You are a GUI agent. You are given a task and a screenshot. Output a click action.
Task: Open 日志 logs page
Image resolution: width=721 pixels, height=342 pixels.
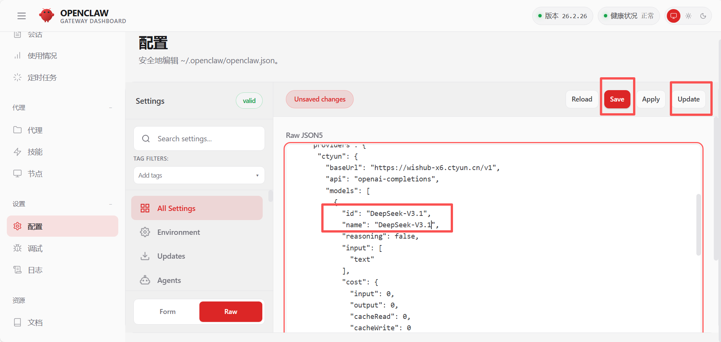click(x=35, y=270)
